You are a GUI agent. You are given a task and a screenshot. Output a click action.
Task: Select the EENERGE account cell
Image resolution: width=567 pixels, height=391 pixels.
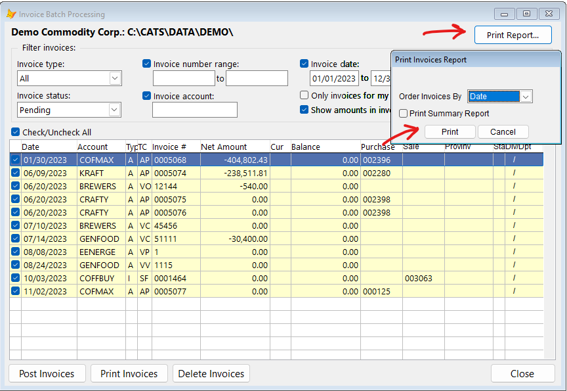[x=101, y=252]
